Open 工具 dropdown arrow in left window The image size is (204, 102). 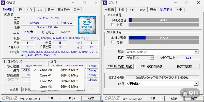click(x=60, y=98)
